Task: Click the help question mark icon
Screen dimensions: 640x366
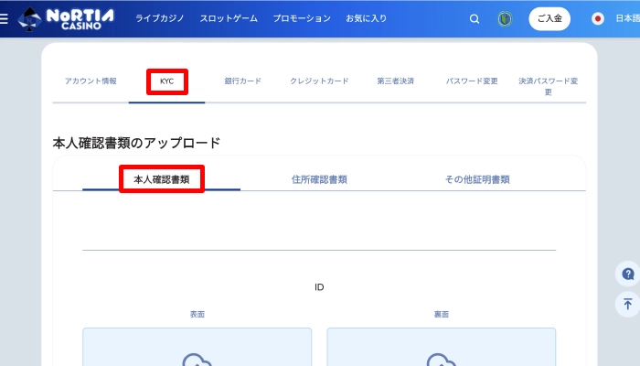Action: tap(628, 274)
